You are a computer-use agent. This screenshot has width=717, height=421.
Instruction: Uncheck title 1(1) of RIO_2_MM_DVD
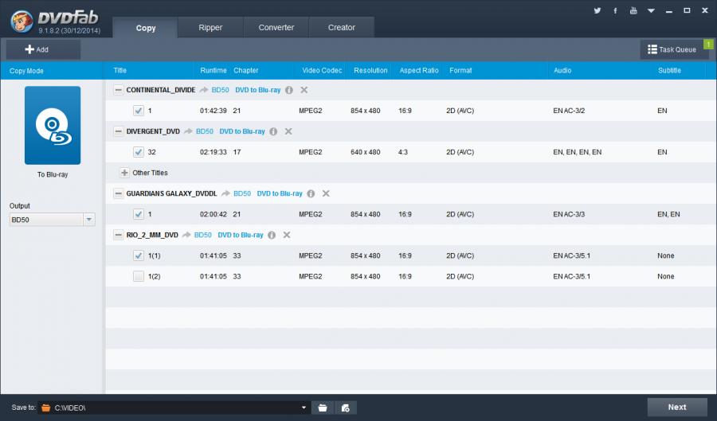pos(139,255)
